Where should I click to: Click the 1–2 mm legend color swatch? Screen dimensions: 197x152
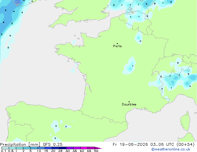click(20, 148)
